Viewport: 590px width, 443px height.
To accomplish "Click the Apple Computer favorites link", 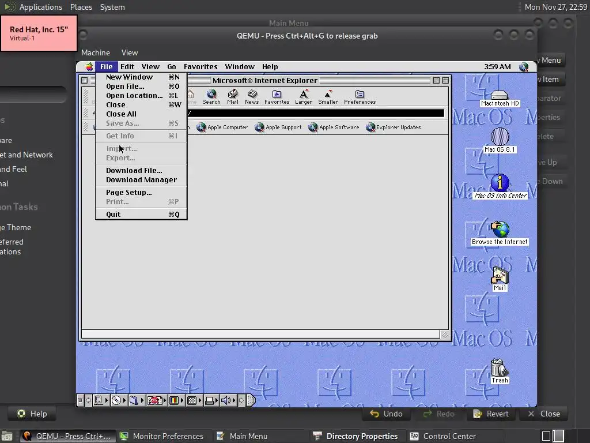I will pyautogui.click(x=222, y=127).
